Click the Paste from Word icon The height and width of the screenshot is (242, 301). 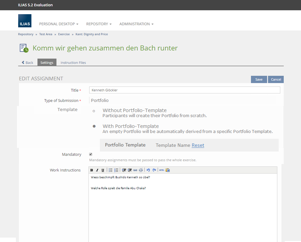coord(168,170)
